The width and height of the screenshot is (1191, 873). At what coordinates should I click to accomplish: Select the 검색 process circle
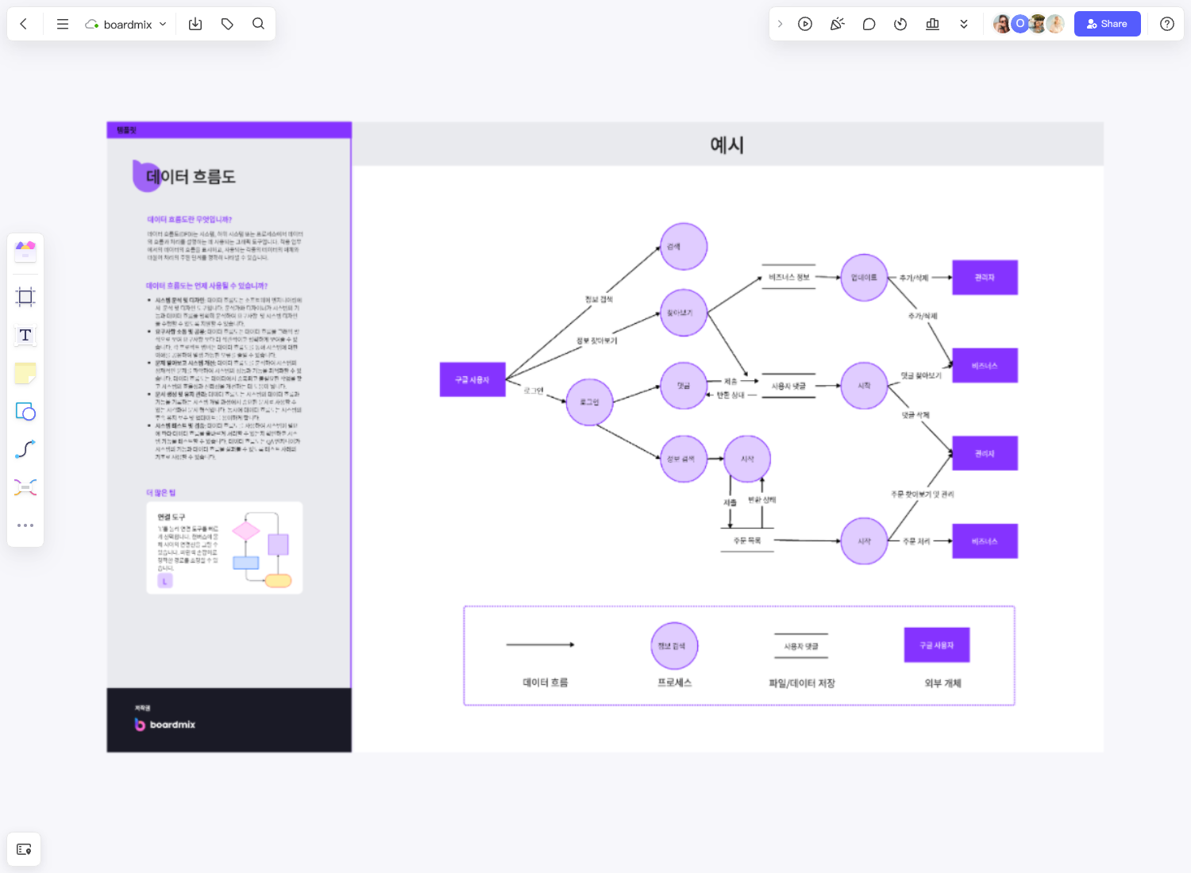[x=684, y=247]
